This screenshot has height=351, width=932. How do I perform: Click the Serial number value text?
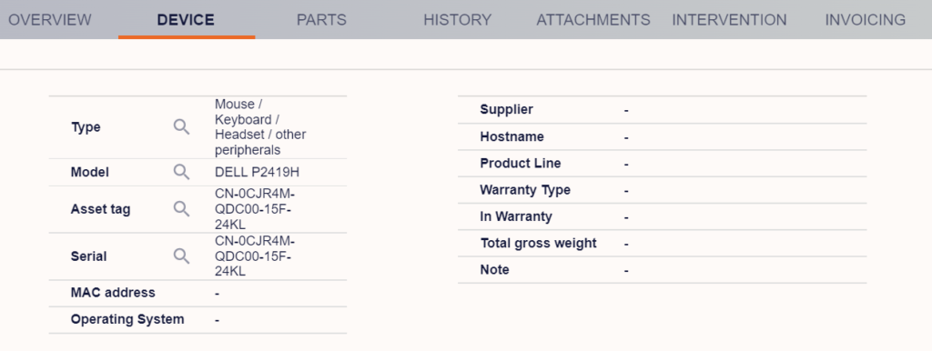pos(255,256)
